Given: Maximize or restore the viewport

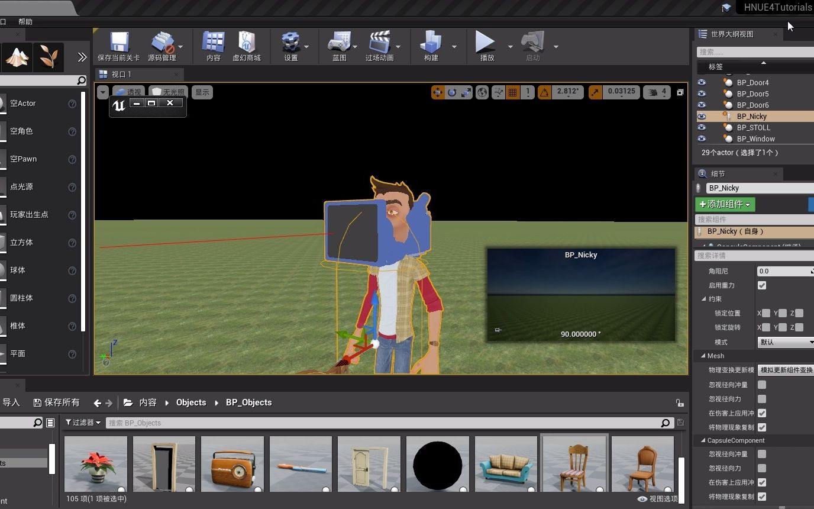Looking at the screenshot, I should click(680, 92).
